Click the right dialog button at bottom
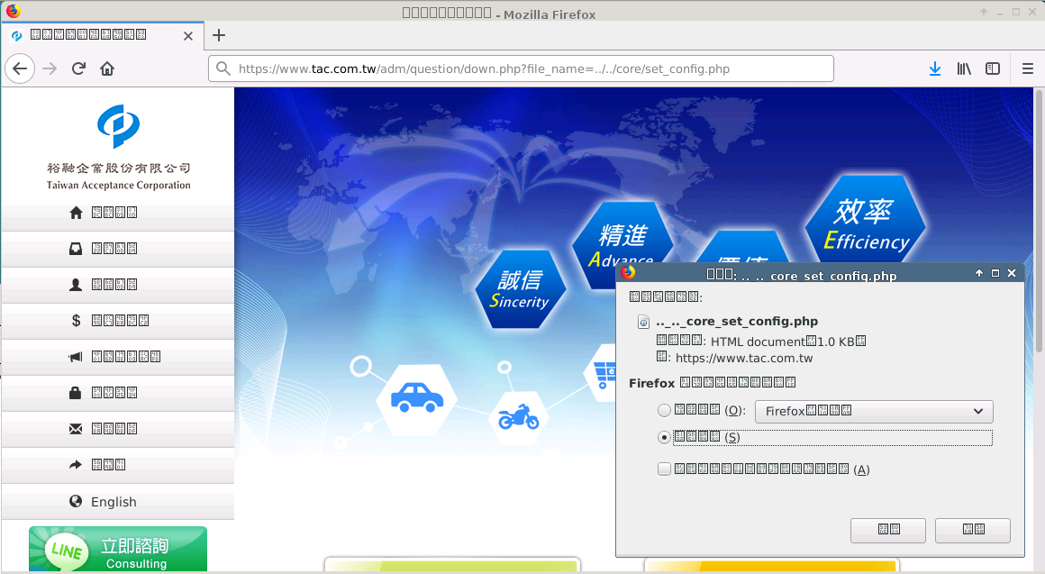 [x=973, y=530]
